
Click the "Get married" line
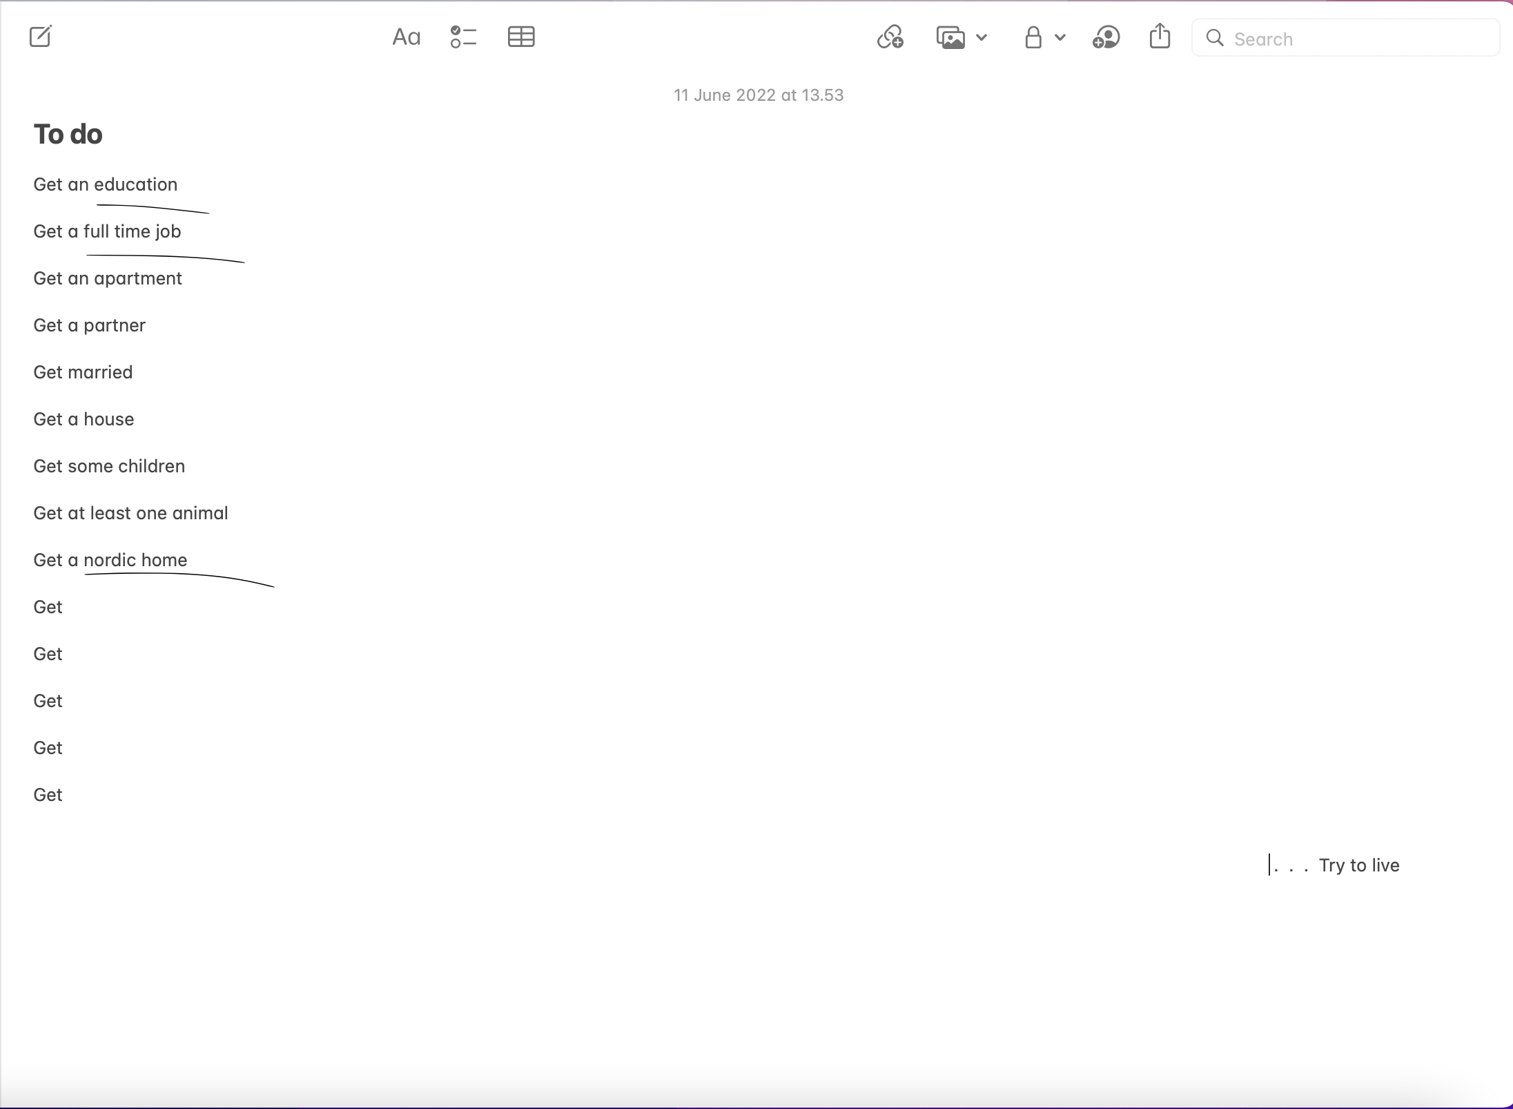(83, 372)
